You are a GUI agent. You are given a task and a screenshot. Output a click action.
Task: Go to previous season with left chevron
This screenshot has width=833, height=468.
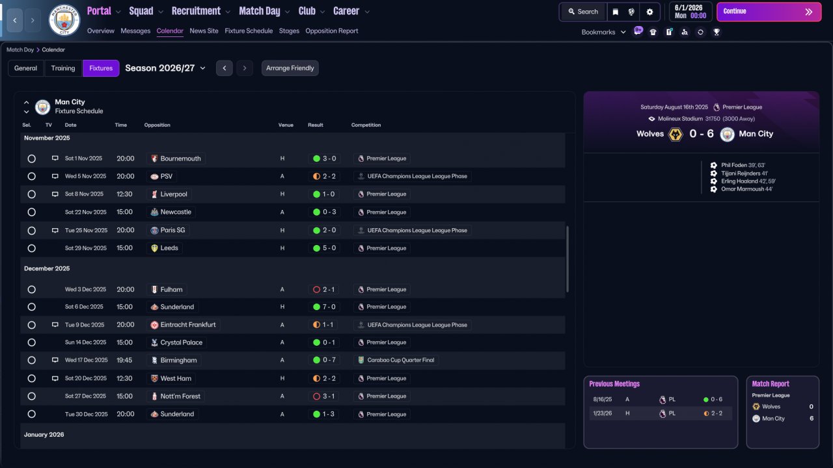coord(225,68)
